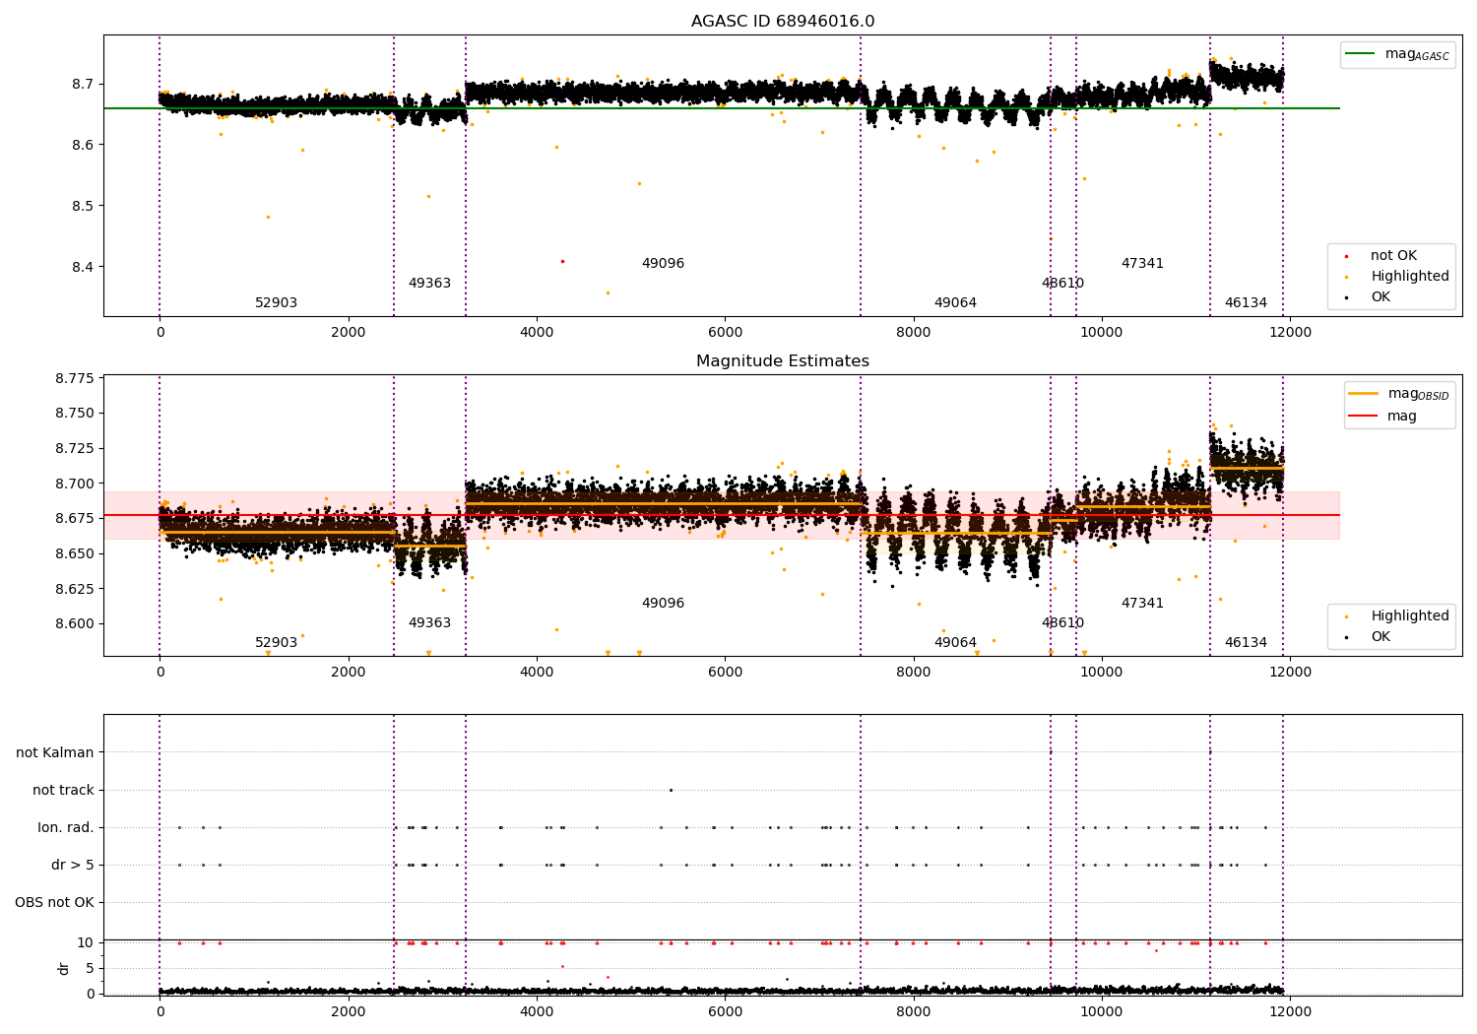The width and height of the screenshot is (1477, 1034).
Task: Click obsid label 52903 in AGASC ID plot
Action: click(276, 303)
